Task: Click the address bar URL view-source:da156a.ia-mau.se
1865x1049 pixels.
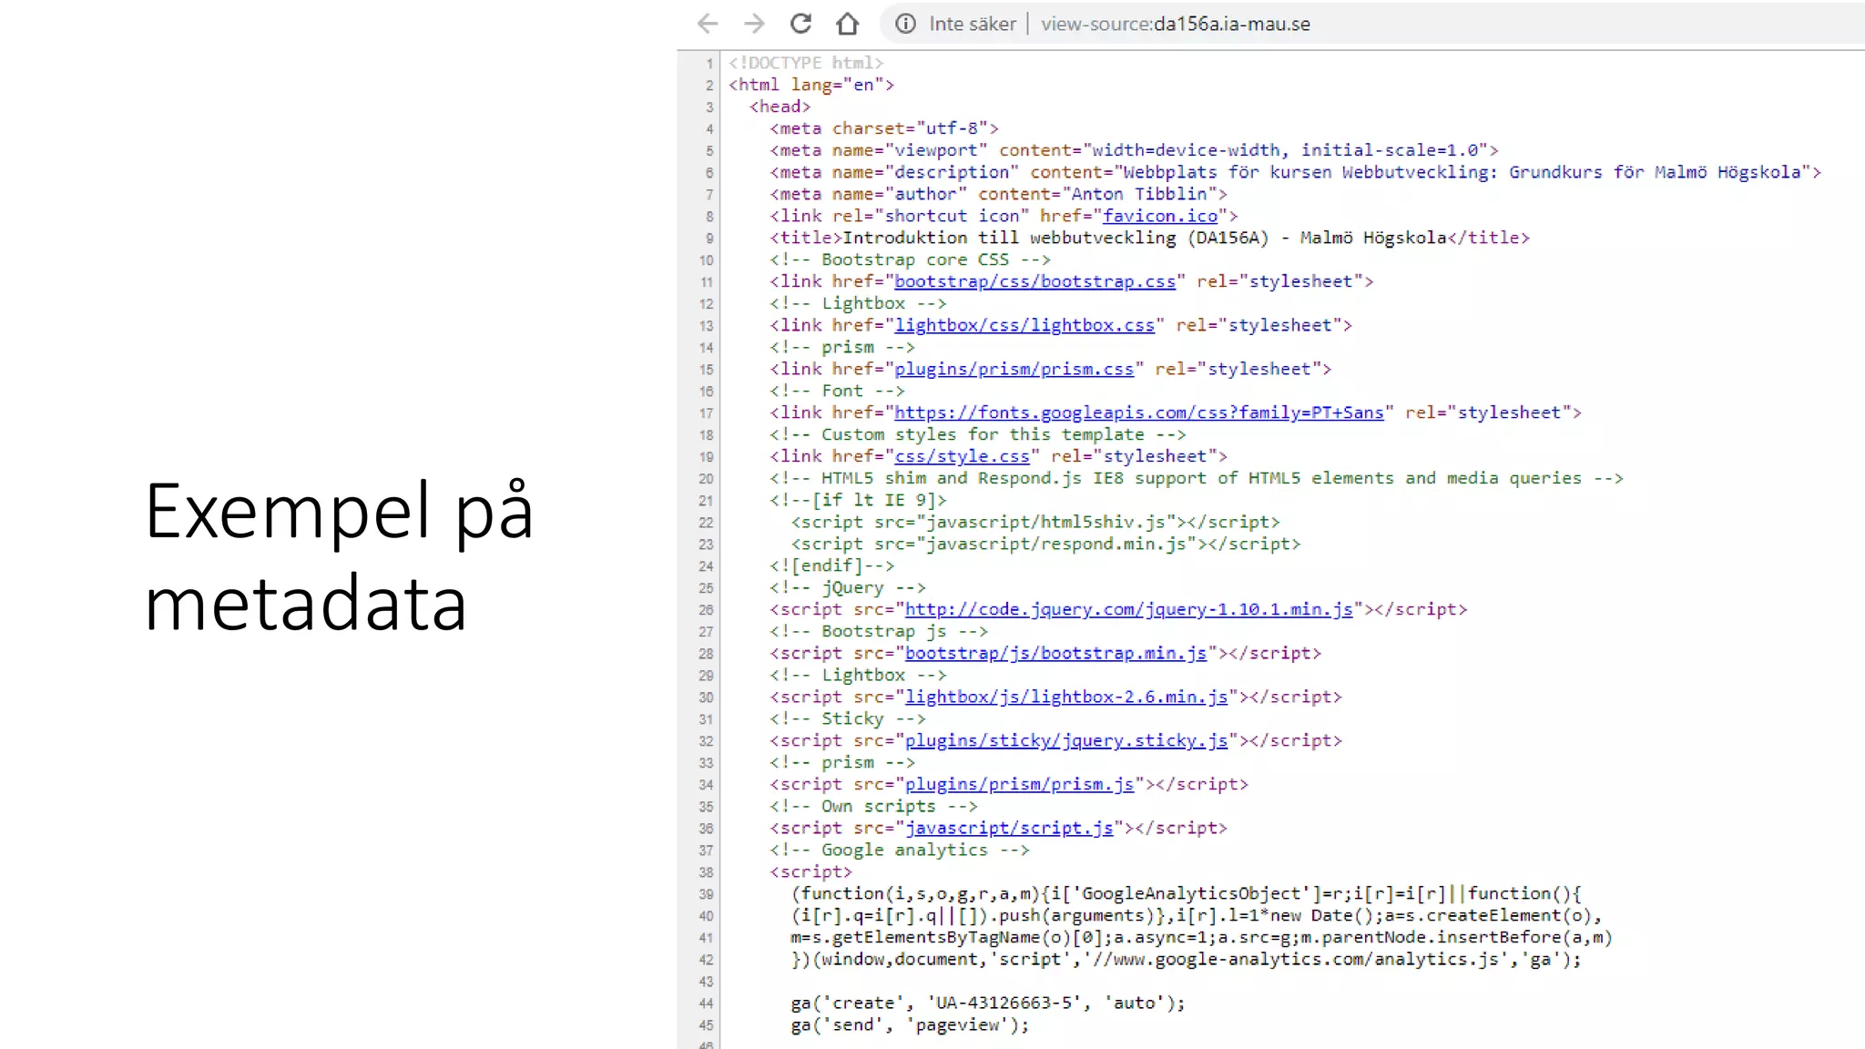Action: pyautogui.click(x=1176, y=24)
